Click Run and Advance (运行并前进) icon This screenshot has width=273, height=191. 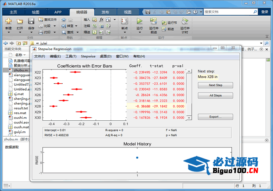pyautogui.click(x=153, y=21)
